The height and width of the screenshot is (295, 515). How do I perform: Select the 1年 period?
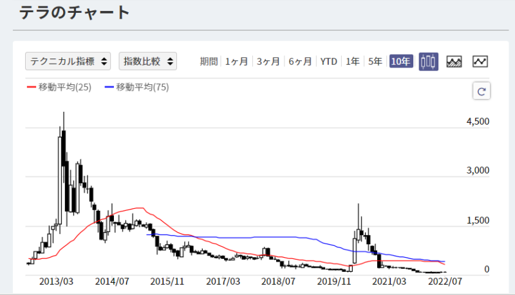pos(352,61)
